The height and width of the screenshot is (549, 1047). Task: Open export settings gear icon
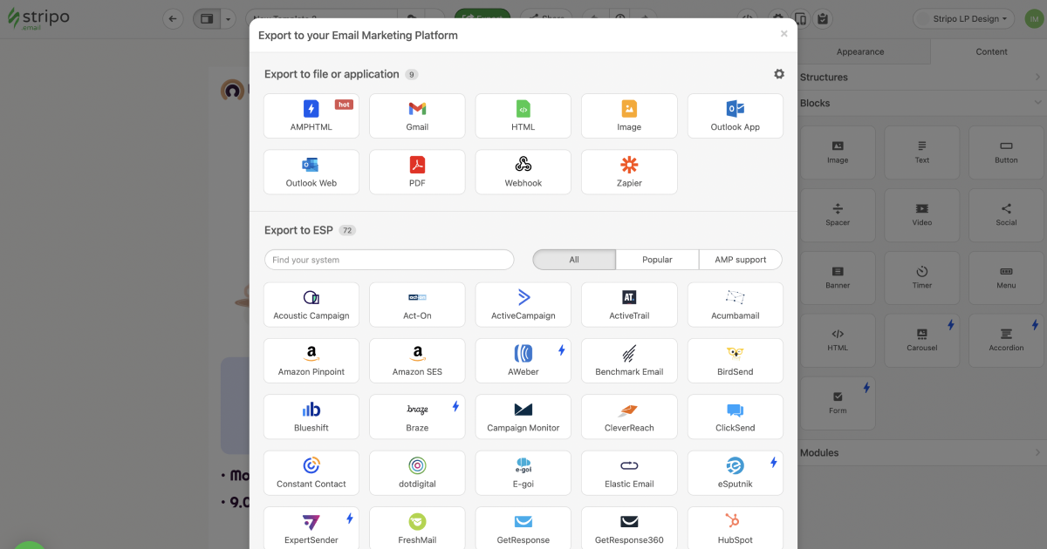coord(779,74)
